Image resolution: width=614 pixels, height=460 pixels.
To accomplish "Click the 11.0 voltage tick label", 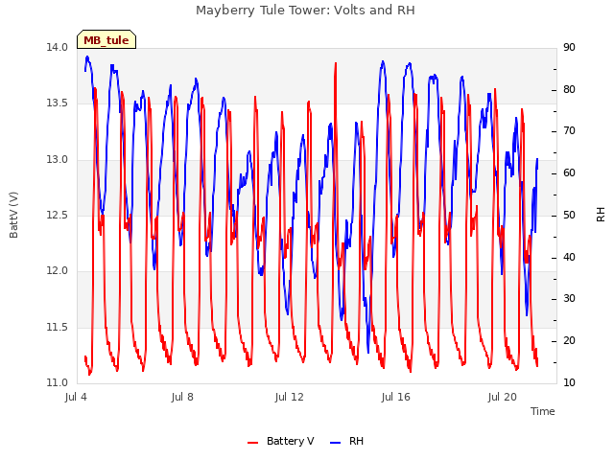I will 58,382.
